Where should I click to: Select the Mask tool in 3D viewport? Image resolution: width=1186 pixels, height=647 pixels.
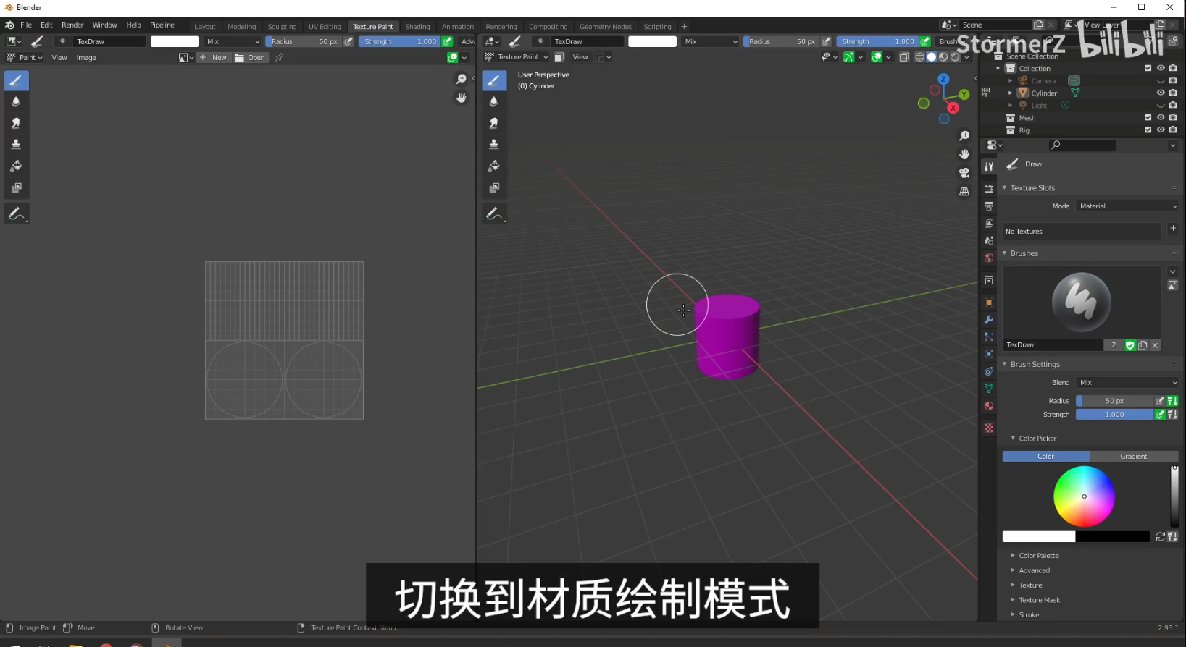coord(494,188)
